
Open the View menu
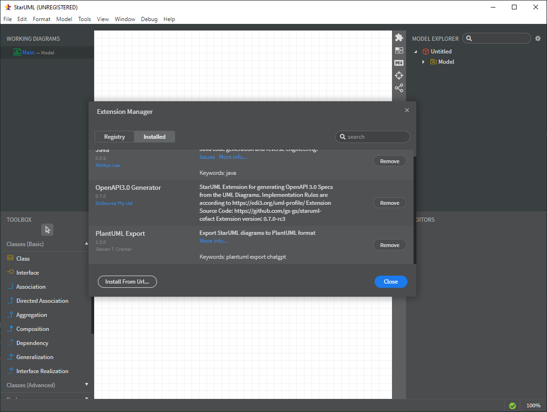103,19
